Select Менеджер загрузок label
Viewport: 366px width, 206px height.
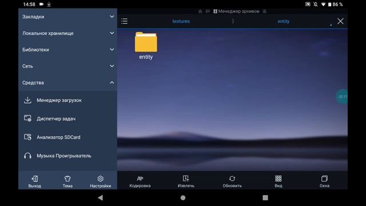click(59, 100)
